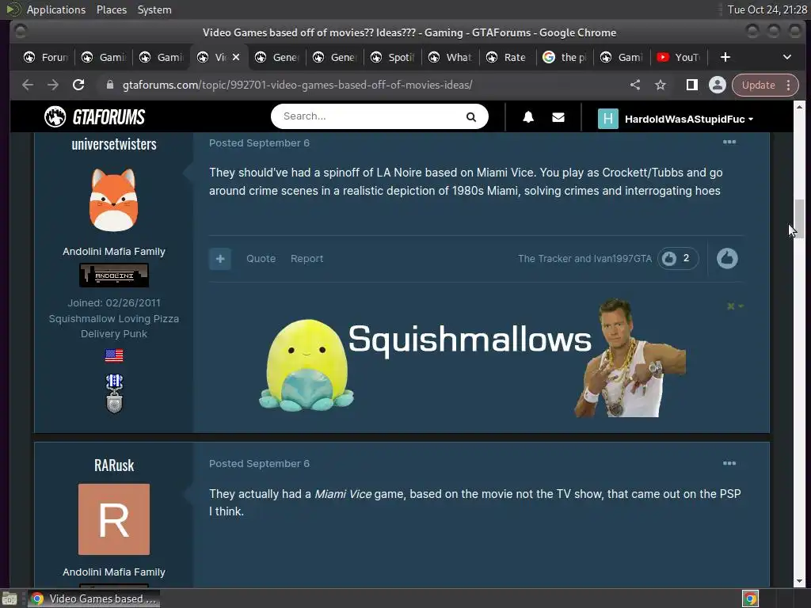The image size is (811, 608).
Task: Click the show desktop taskbar icon
Action: coord(10,598)
